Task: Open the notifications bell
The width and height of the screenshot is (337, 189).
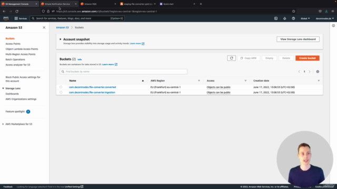Action: [x=284, y=18]
